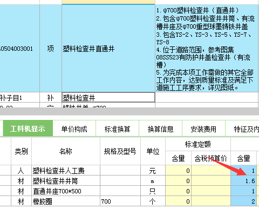Select the 塑料检查井井筒 row name
Screen dimensions: 259x209
pyautogui.click(x=66, y=180)
